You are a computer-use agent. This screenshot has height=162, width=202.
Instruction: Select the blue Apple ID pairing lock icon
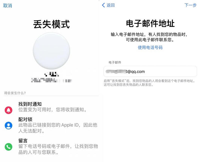coord(8,126)
